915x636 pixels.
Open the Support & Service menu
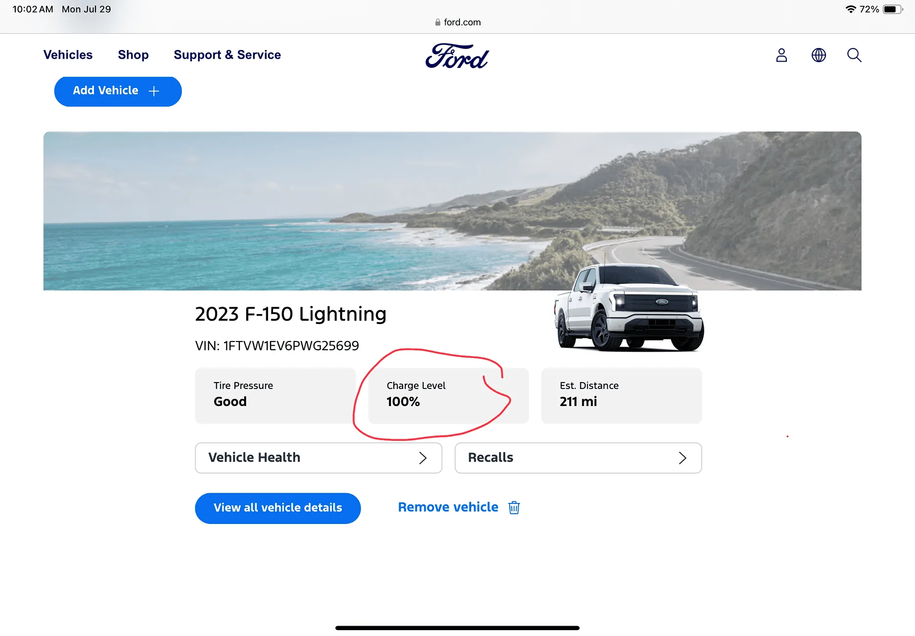(227, 55)
